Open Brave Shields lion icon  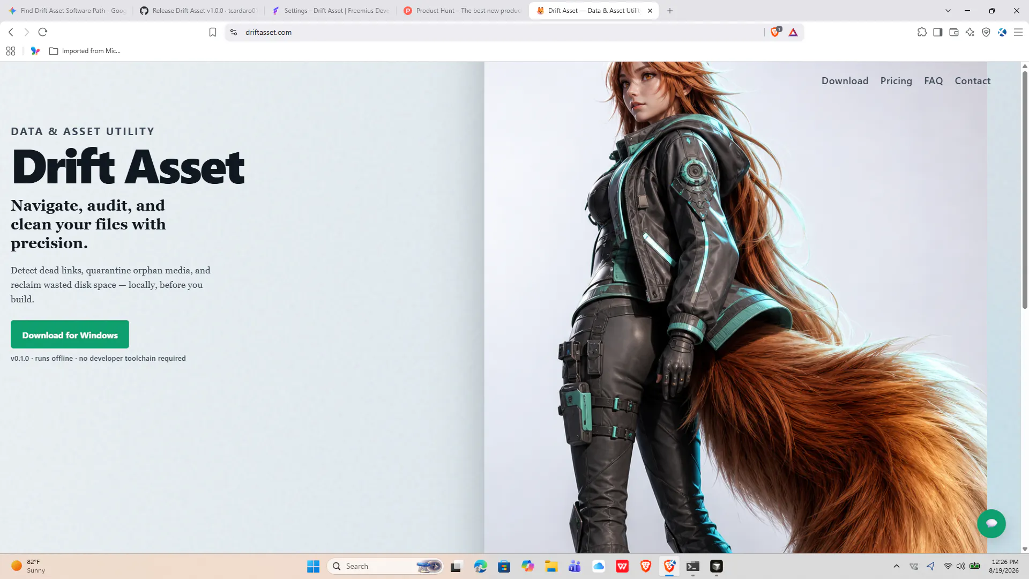[775, 32]
